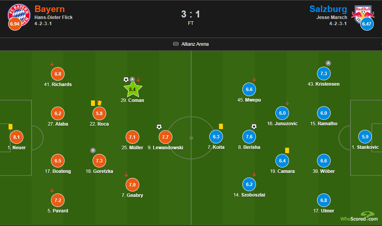Click the yellow card above Camara
Screen dimensions: 382x226
click(x=287, y=150)
